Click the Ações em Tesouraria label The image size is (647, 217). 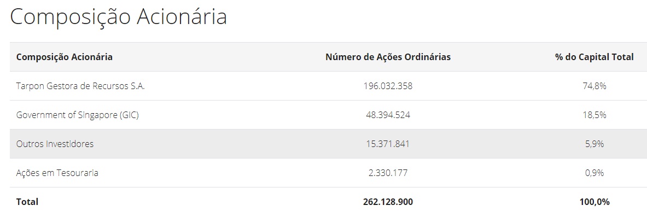(57, 173)
